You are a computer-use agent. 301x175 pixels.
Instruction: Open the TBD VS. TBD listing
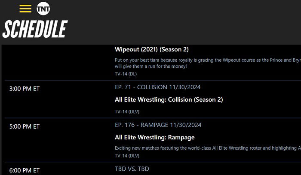[132, 169]
